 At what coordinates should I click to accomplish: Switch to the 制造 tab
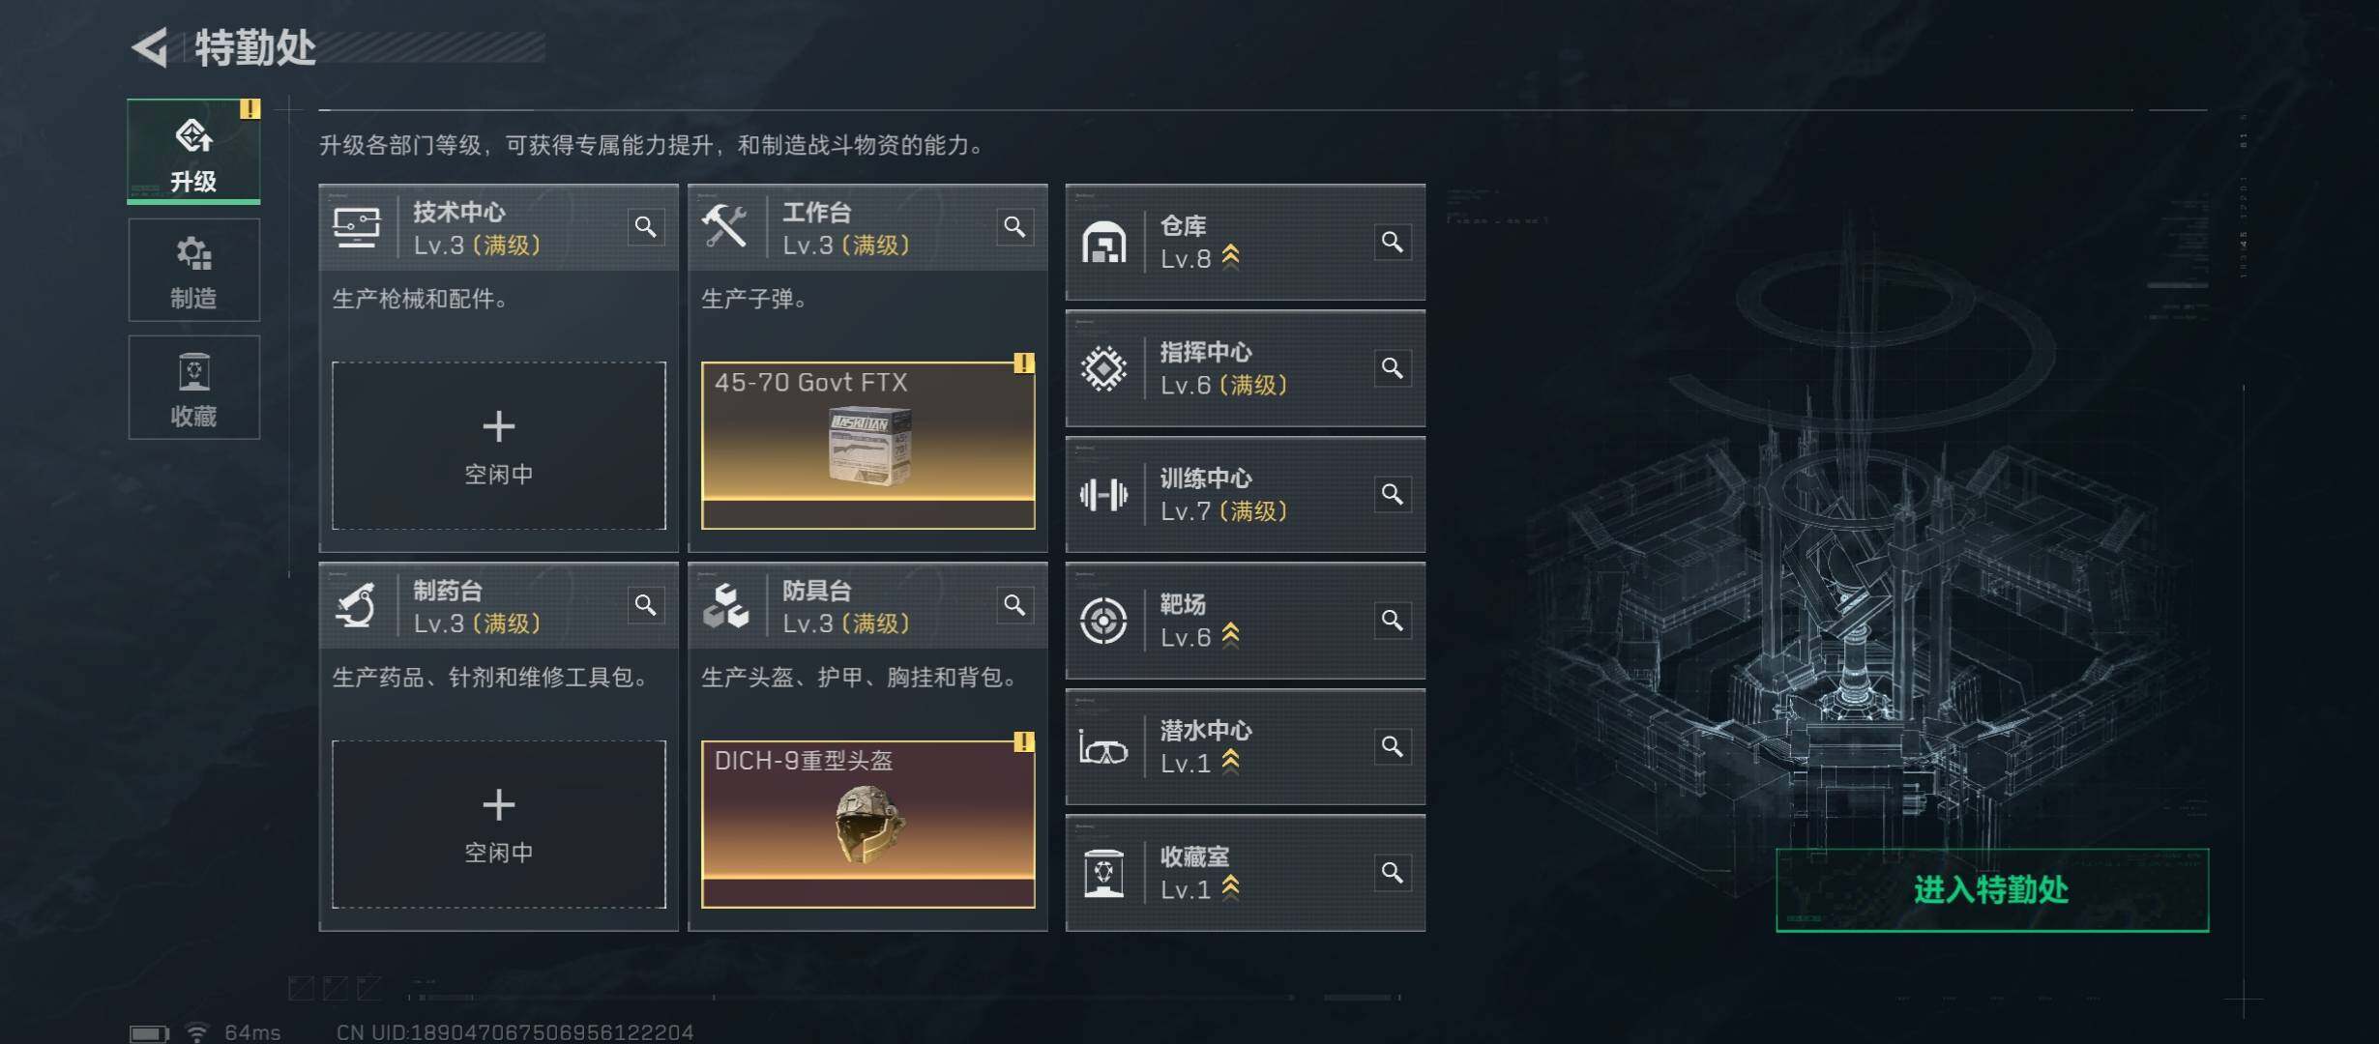(193, 270)
